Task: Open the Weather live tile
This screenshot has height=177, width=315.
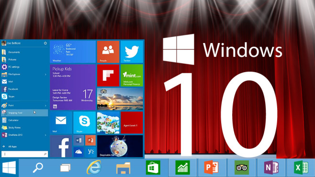Action: coord(73,52)
